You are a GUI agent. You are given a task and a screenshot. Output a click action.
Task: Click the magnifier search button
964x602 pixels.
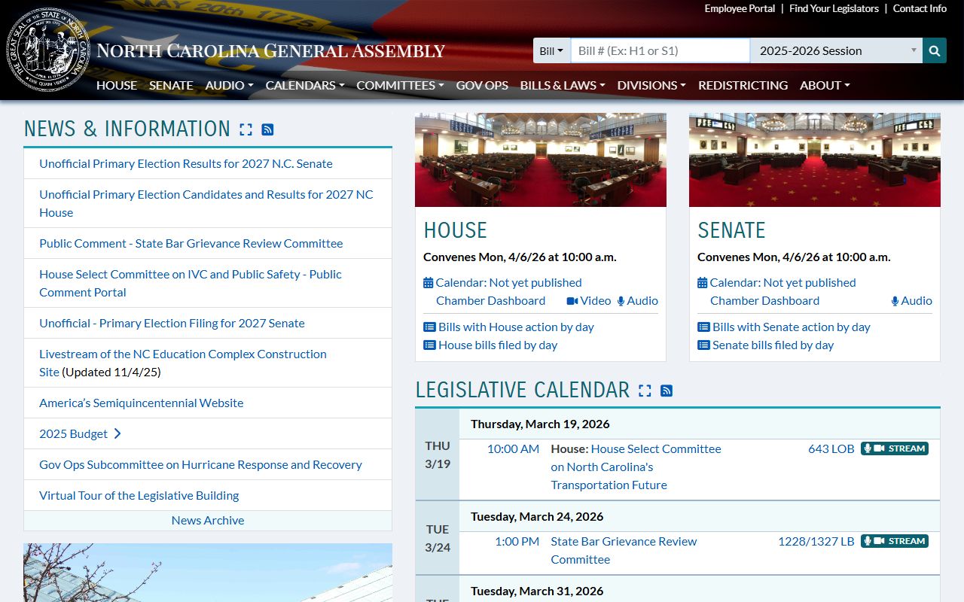click(x=935, y=50)
